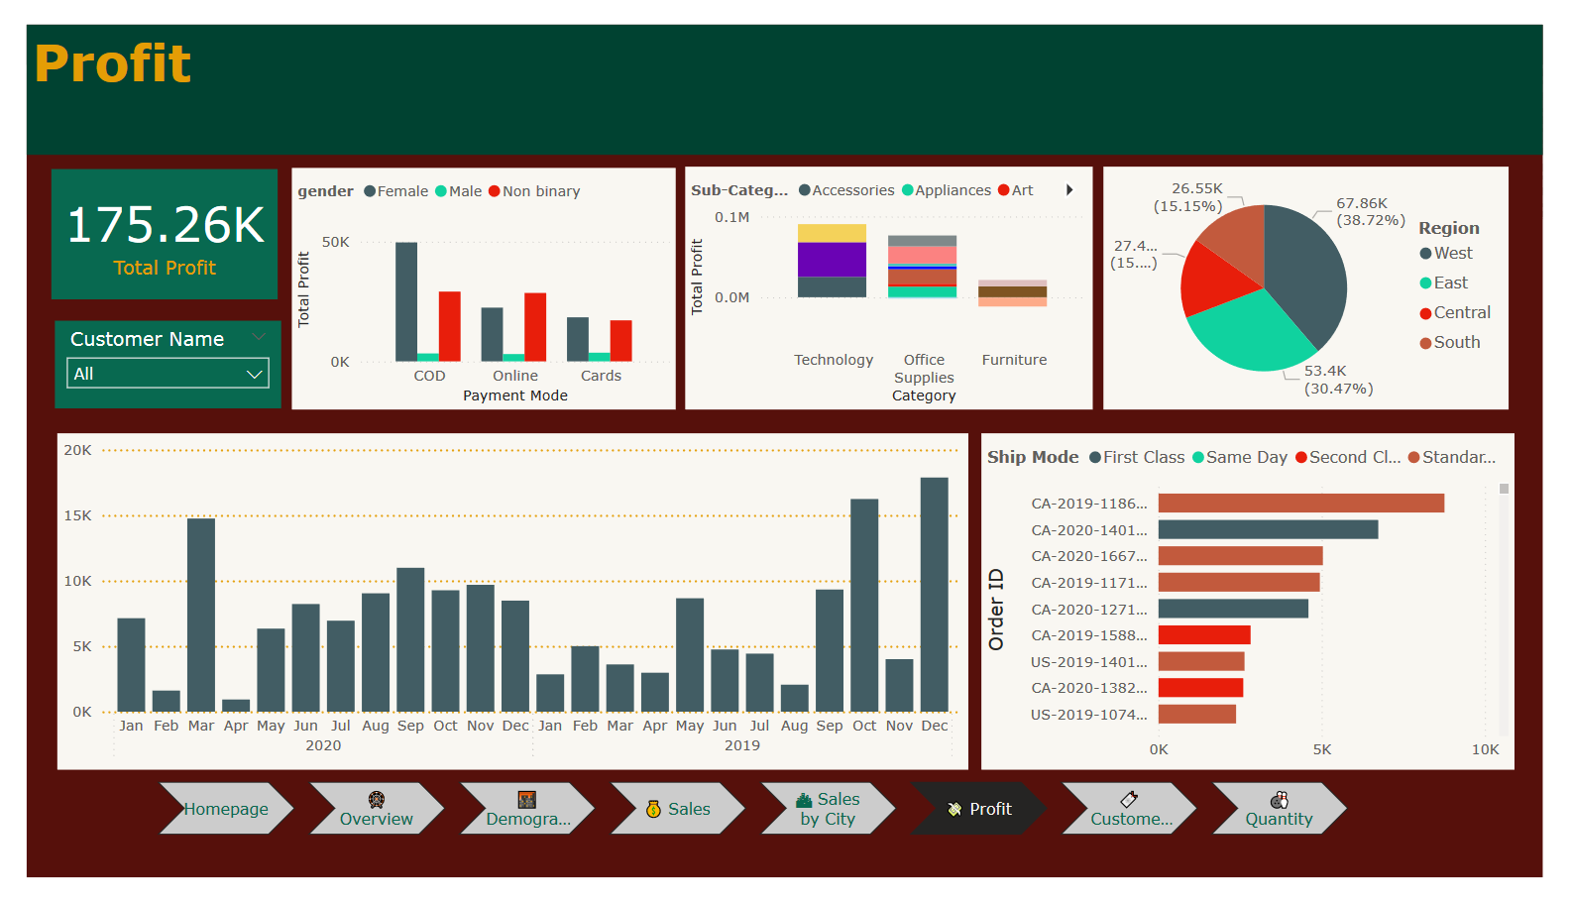
Task: Select Male in gender legend
Action: pos(458,191)
